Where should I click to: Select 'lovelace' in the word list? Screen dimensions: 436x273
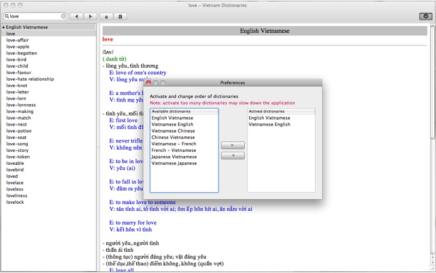pos(15,182)
